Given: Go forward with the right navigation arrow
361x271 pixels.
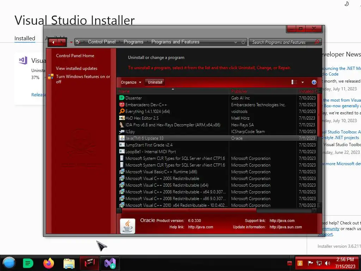Looking at the screenshot, I should pyautogui.click(x=62, y=42).
